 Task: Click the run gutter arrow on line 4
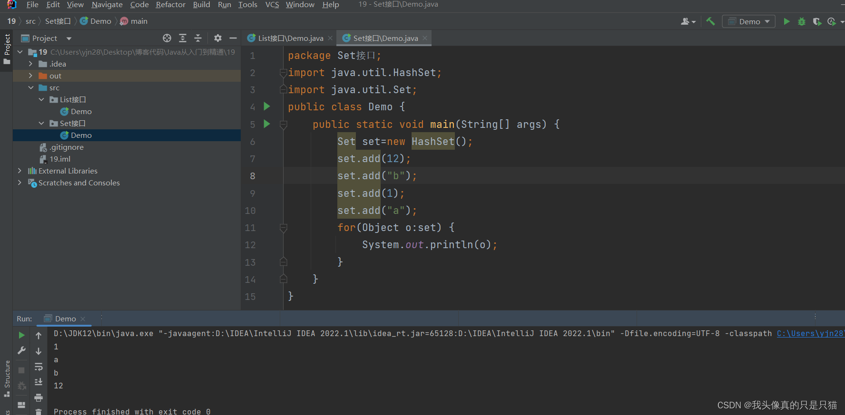pos(267,106)
